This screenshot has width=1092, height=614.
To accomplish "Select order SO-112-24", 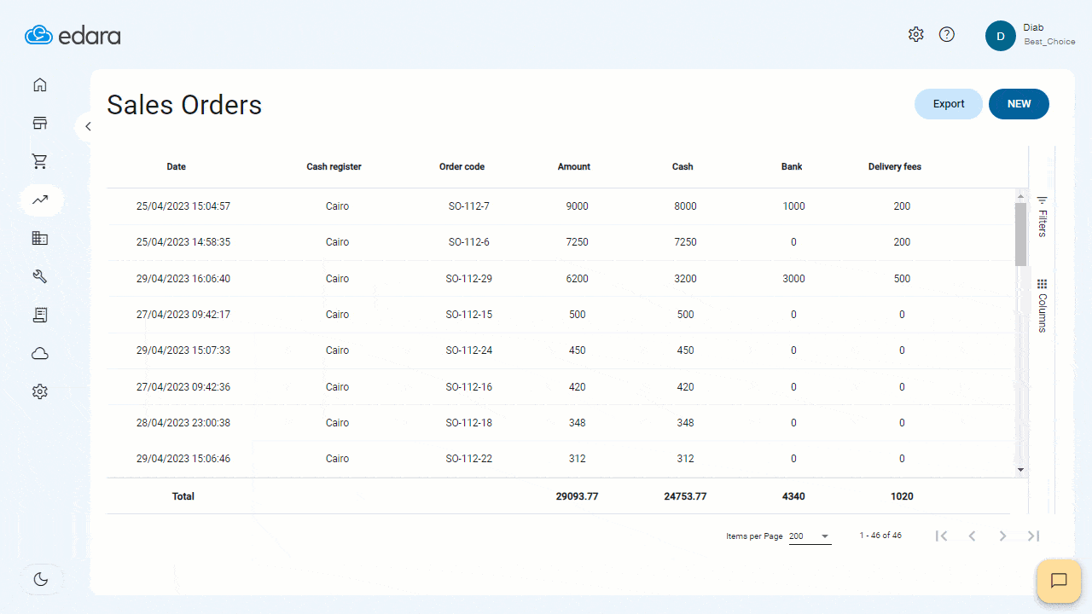I will pos(469,350).
